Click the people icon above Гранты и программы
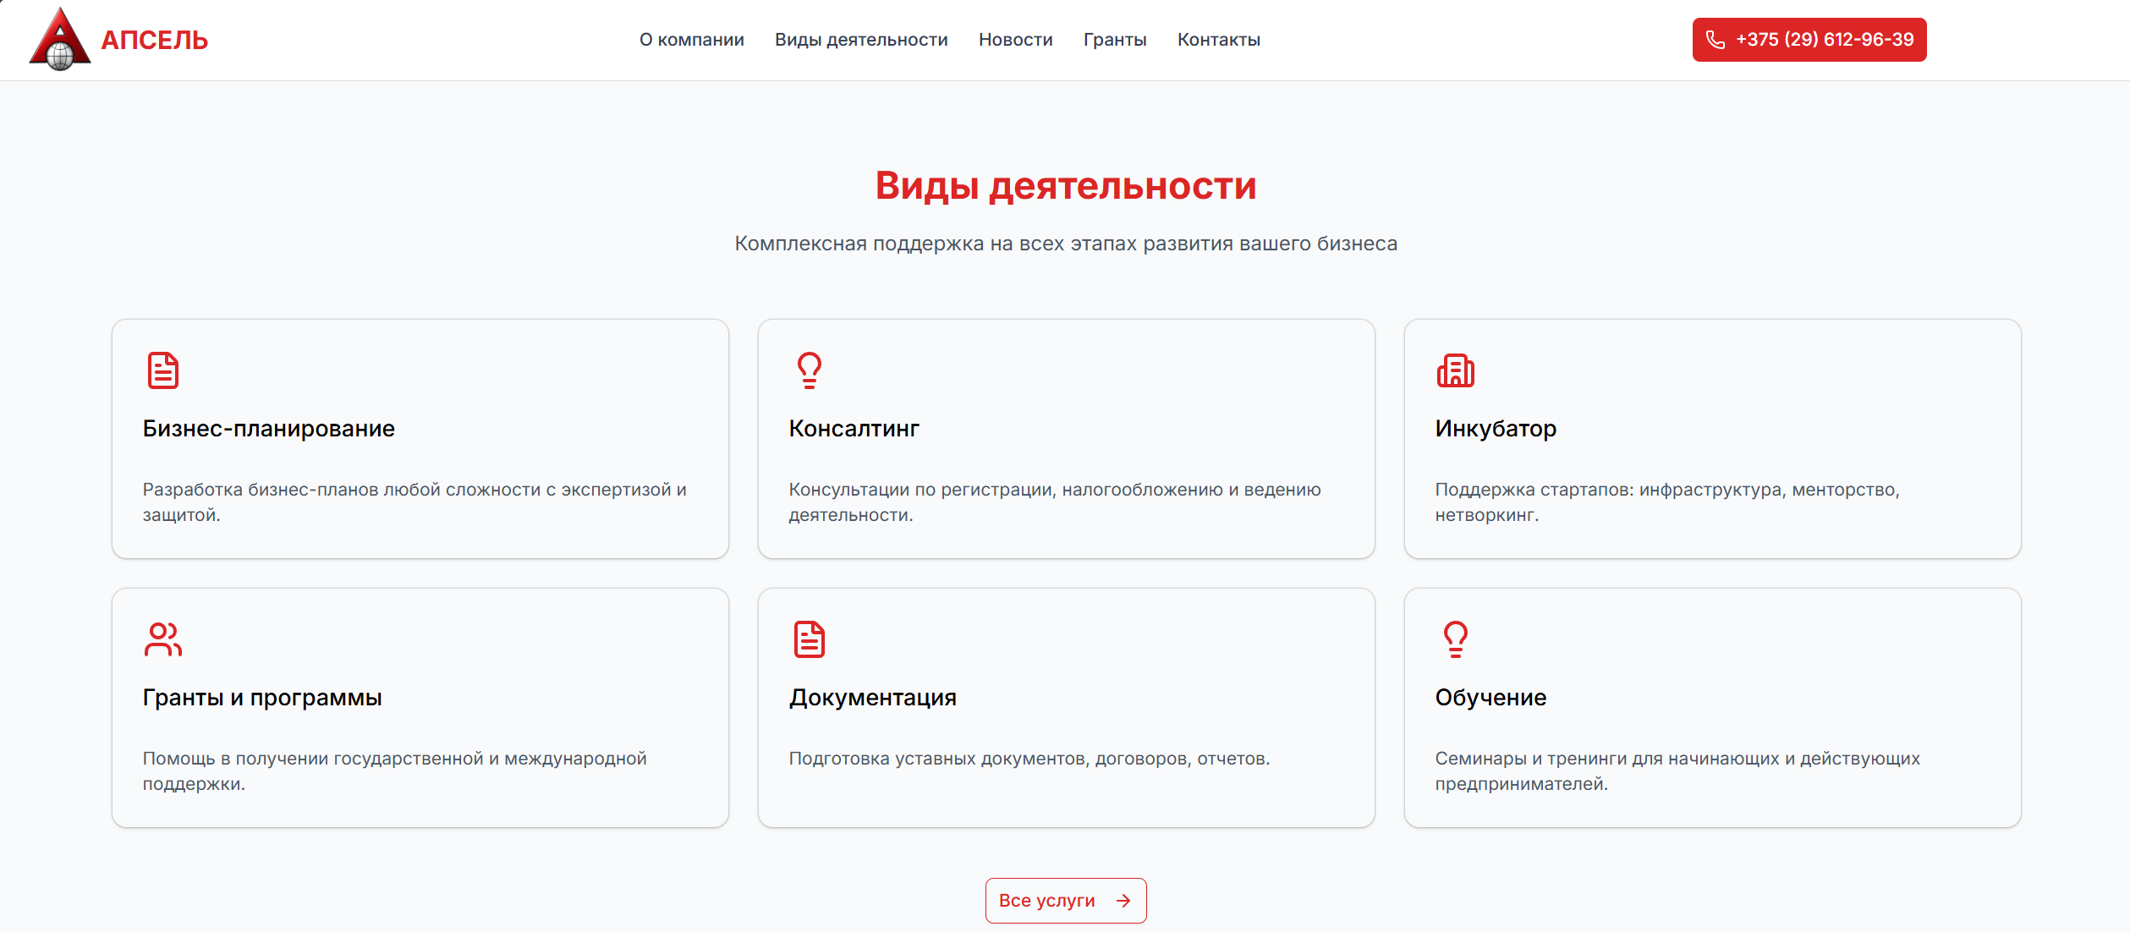2130x932 pixels. (163, 639)
